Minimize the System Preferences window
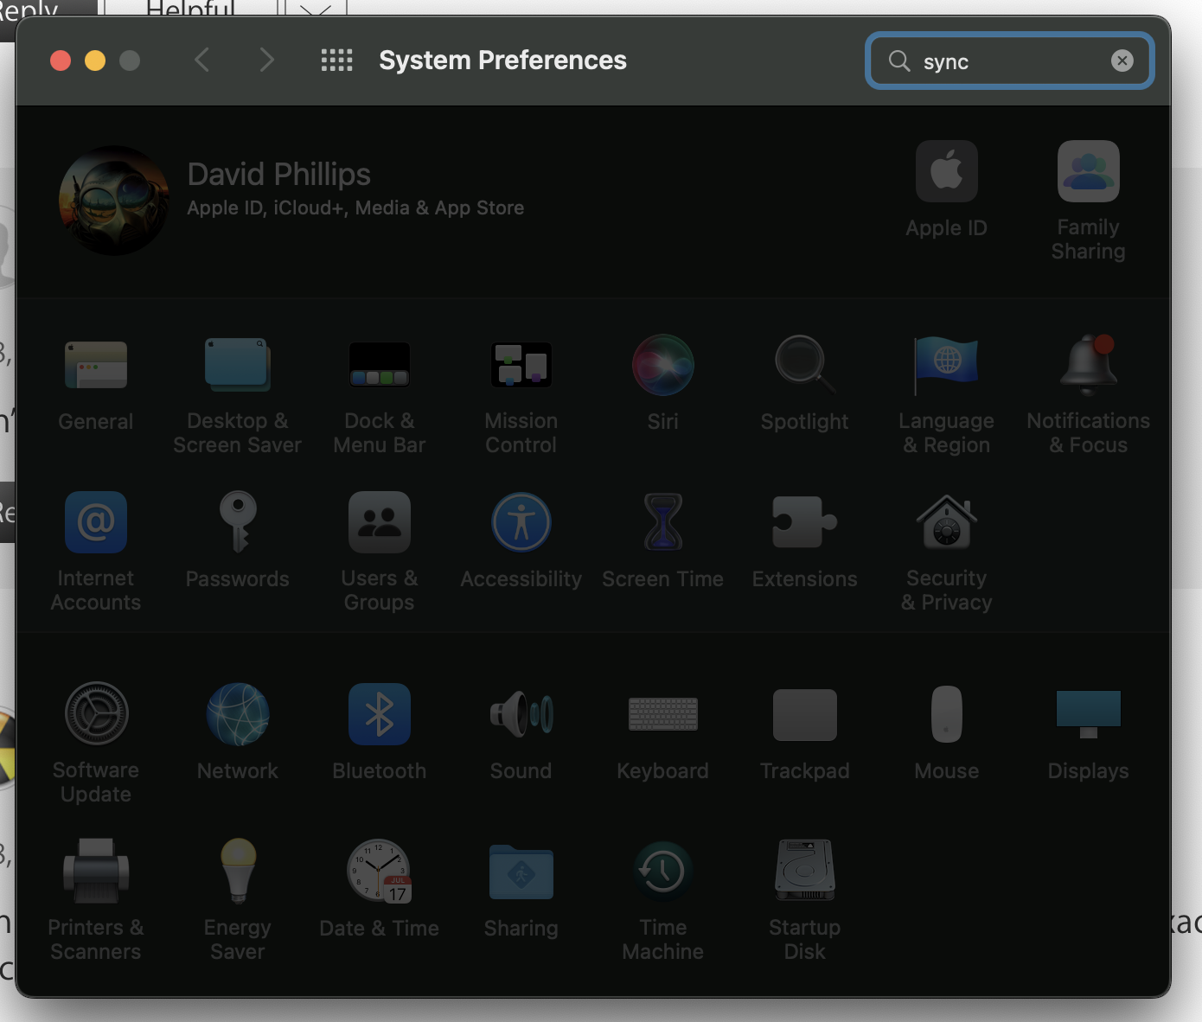 point(95,61)
